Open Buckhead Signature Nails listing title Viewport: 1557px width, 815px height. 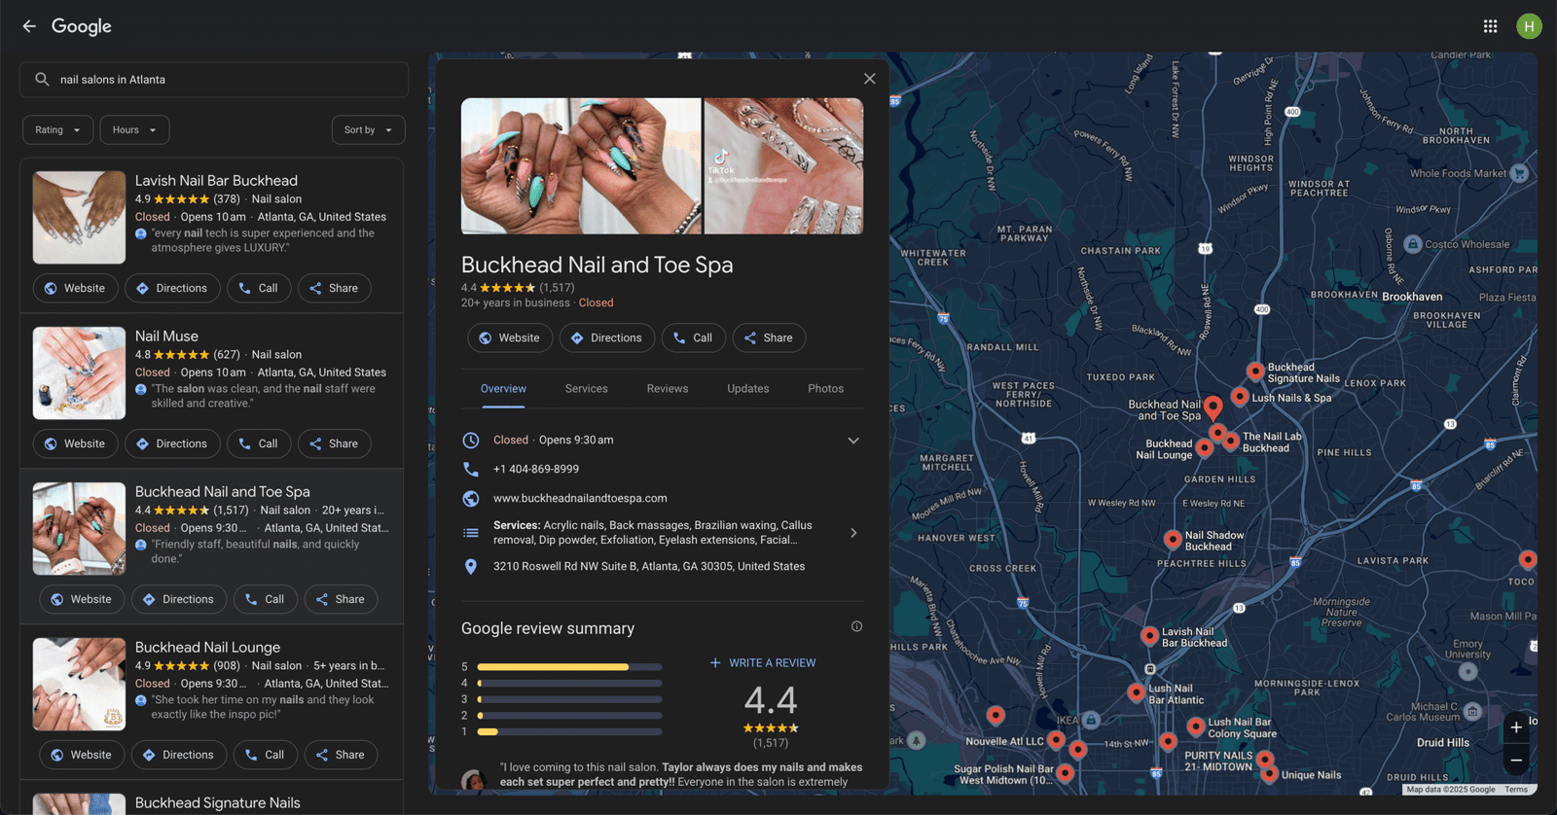218,803
